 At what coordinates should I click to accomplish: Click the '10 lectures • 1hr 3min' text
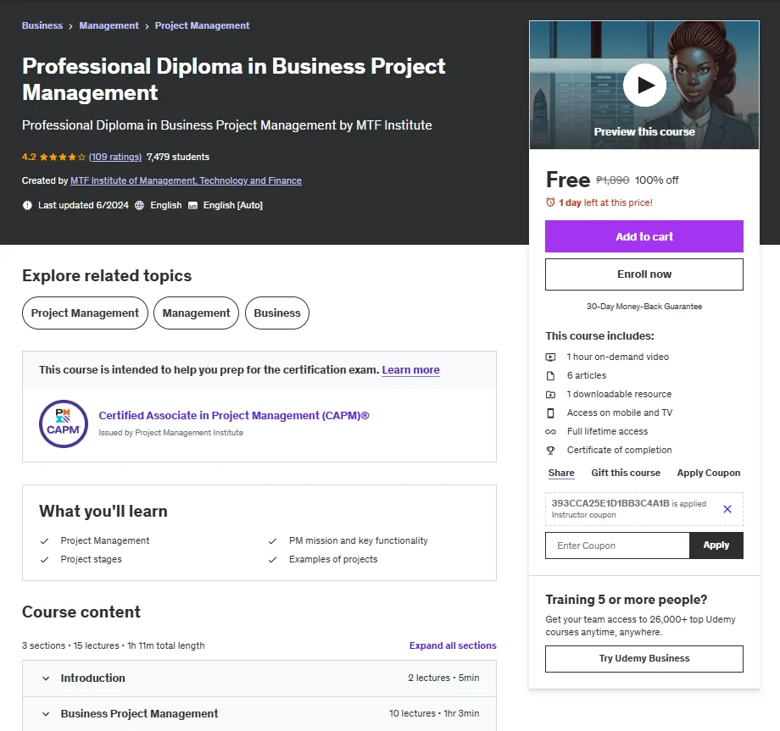434,713
